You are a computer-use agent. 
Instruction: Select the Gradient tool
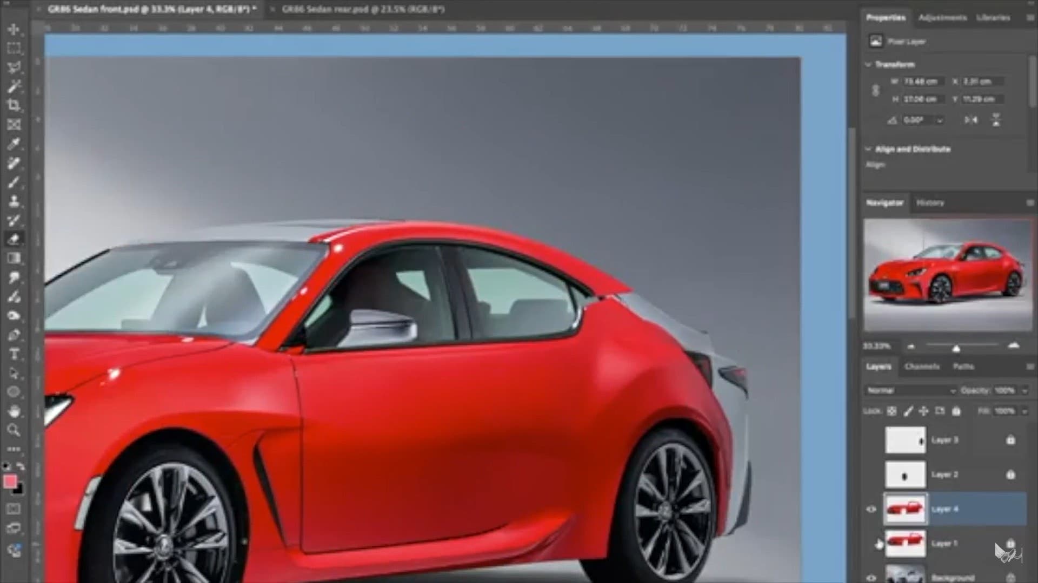tap(14, 259)
